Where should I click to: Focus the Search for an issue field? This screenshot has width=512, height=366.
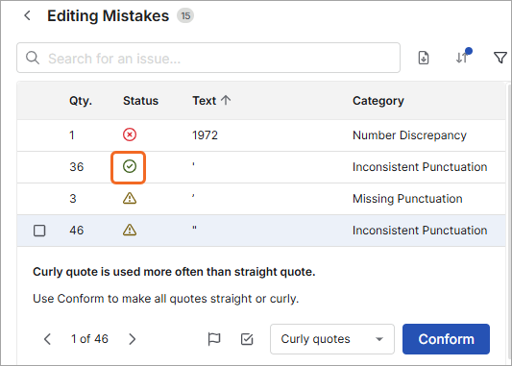[x=208, y=58]
